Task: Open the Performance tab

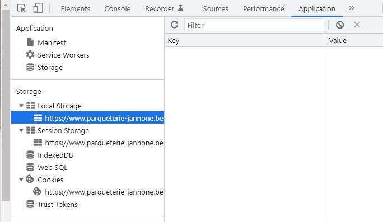Action: pos(264,8)
